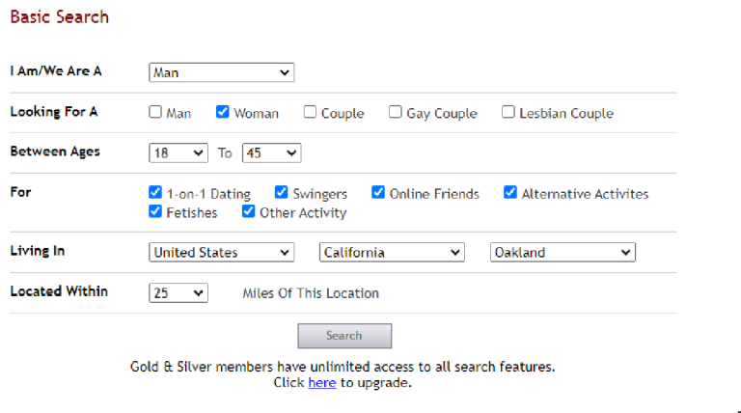Disable Alternative Activites checkbox
This screenshot has width=741, height=413.
(509, 192)
